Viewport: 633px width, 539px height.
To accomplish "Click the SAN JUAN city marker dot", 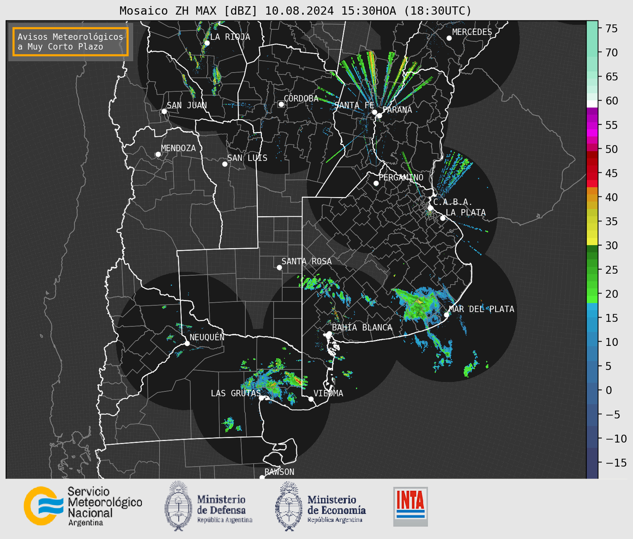I will (164, 111).
